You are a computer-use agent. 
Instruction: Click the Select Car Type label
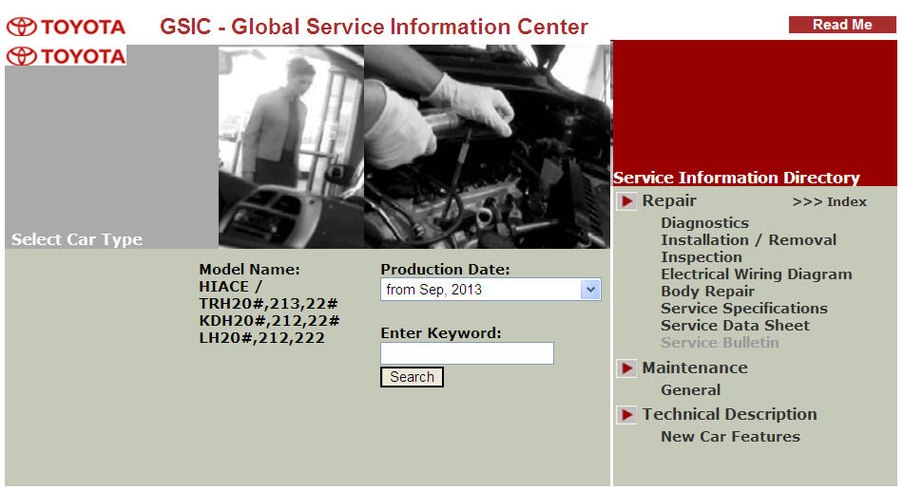[x=77, y=239]
